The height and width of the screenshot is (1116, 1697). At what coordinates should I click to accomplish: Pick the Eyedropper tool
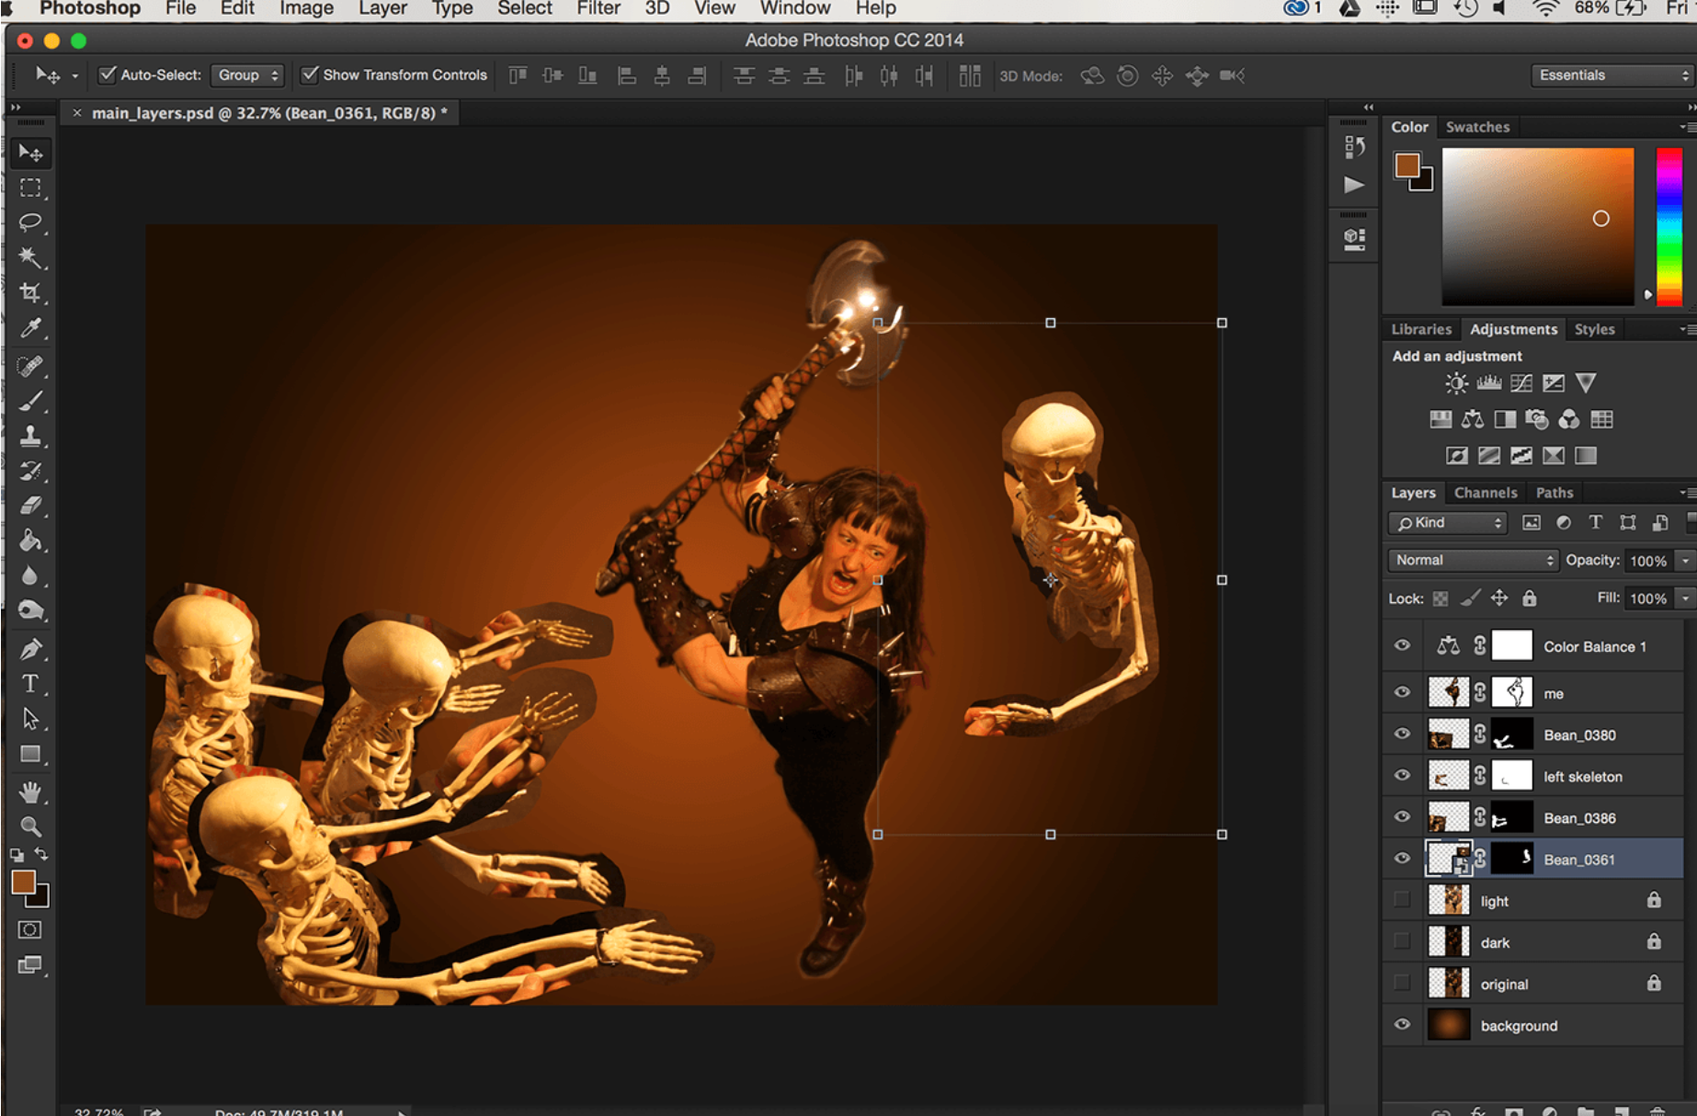click(x=30, y=328)
